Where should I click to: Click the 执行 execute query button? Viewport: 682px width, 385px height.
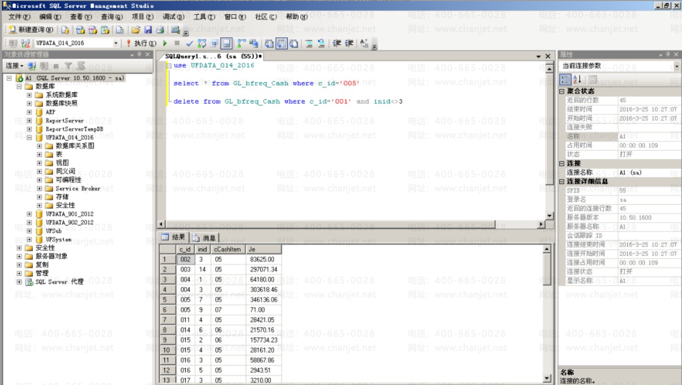[x=141, y=43]
